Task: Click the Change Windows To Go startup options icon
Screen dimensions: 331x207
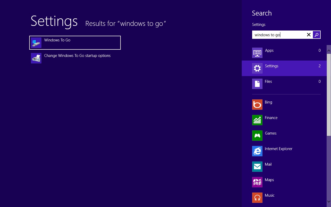Action: (x=36, y=58)
